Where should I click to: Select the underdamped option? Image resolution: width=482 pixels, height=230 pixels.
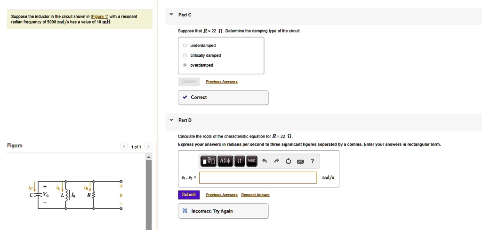click(x=185, y=46)
